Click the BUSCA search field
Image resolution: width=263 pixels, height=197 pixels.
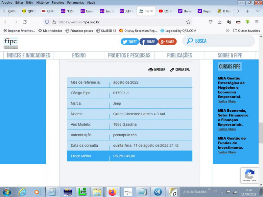(219, 41)
